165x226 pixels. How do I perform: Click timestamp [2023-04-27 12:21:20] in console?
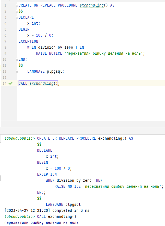click(x=27, y=210)
